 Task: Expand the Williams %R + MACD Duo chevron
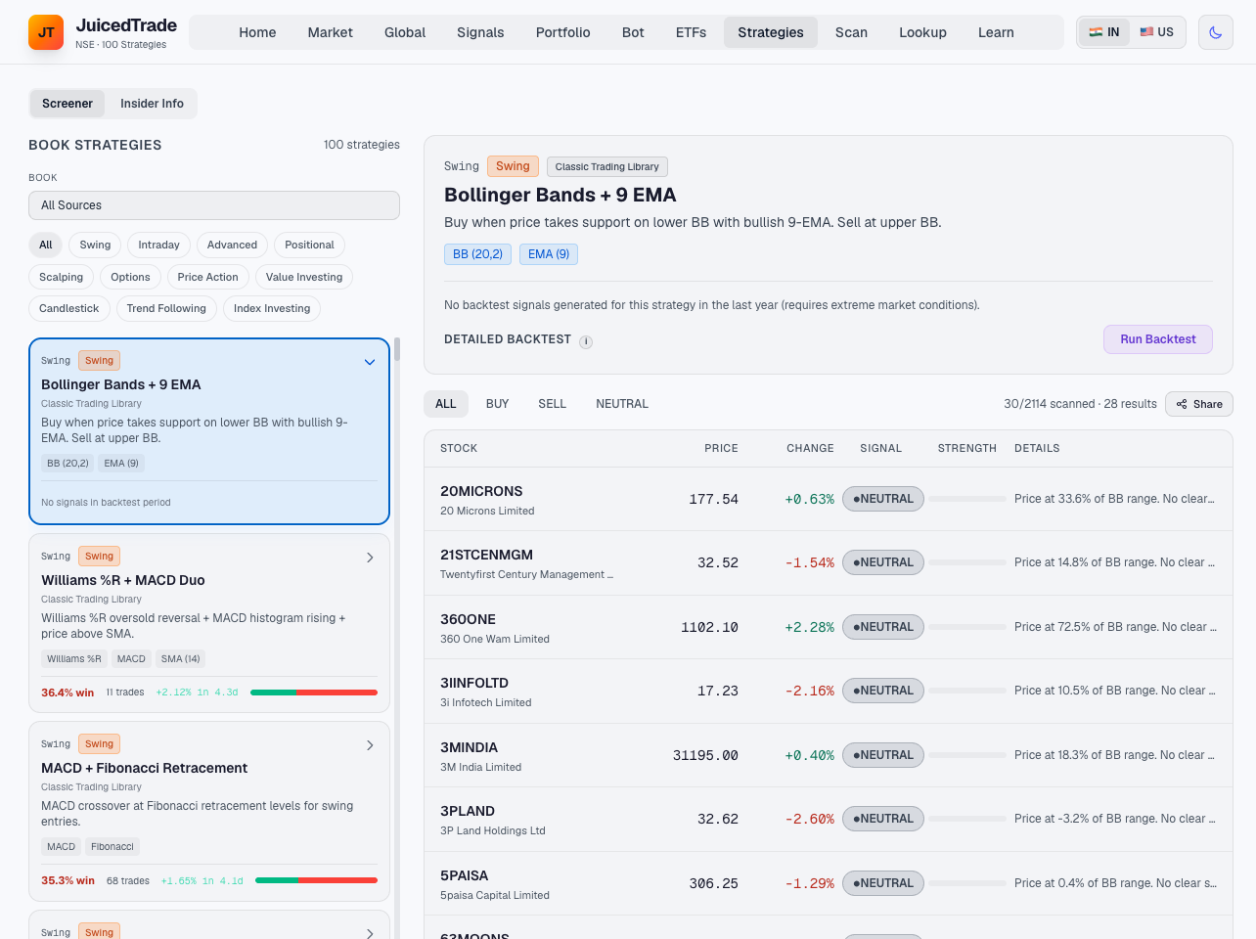point(370,558)
